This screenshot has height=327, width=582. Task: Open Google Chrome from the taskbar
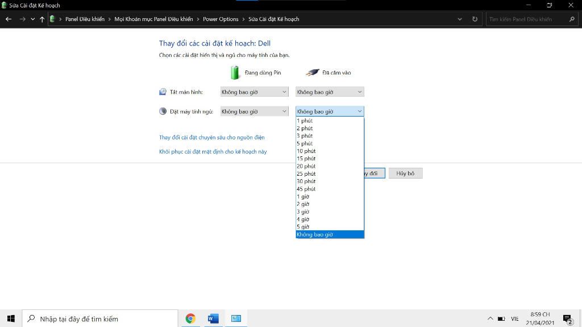pos(190,318)
